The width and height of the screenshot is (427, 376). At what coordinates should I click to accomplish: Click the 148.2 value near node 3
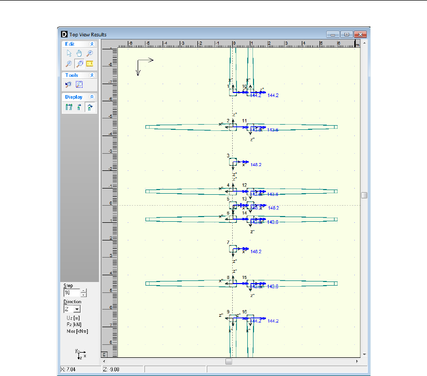256,165
